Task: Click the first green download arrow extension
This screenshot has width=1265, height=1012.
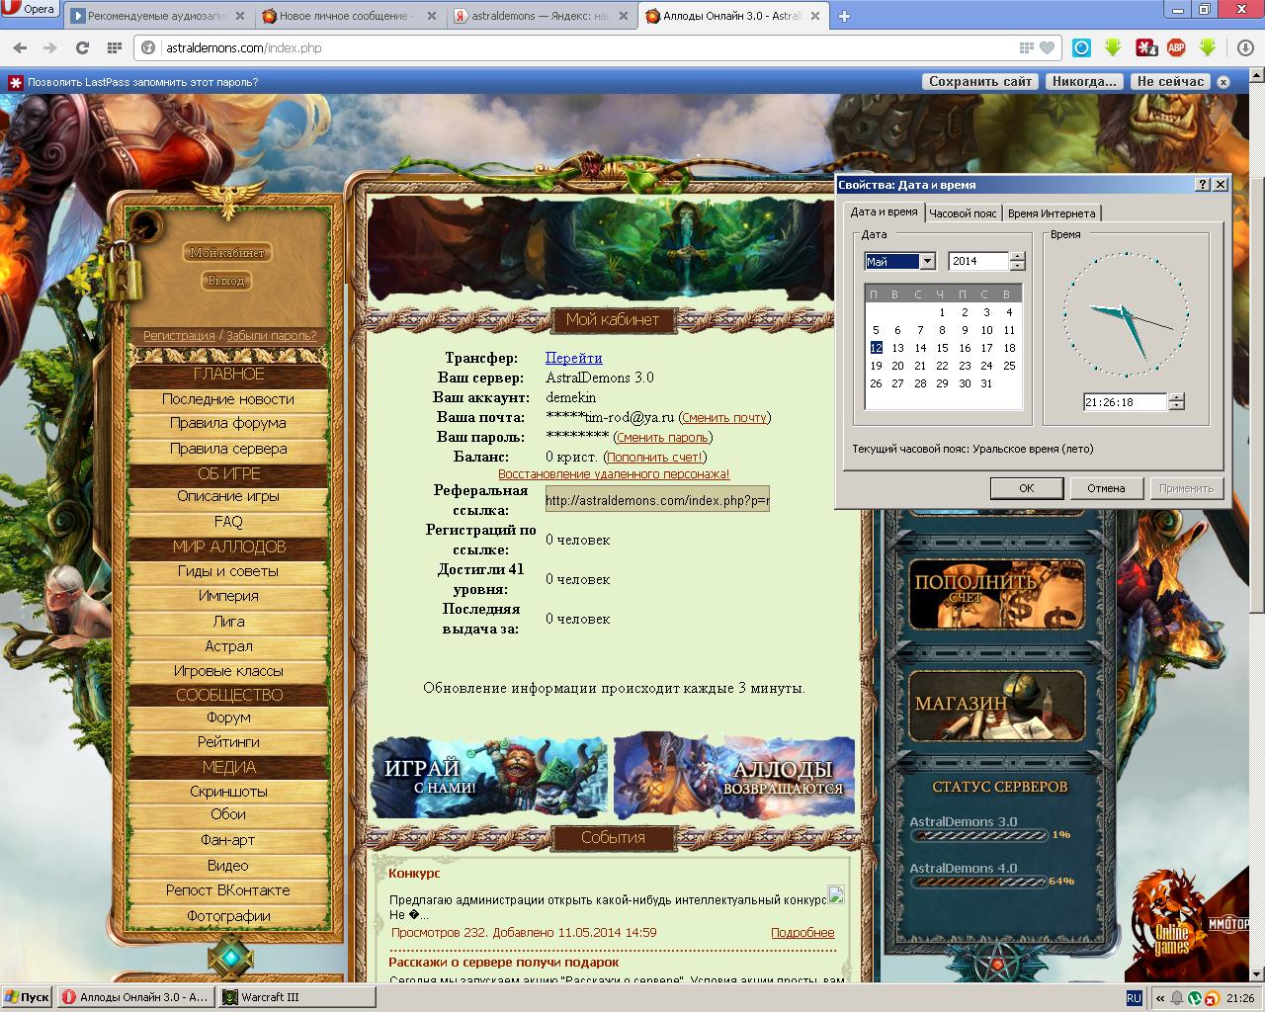Action: [x=1113, y=47]
